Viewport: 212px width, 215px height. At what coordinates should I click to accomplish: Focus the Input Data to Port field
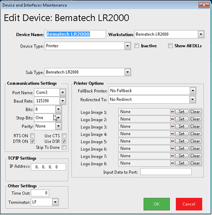click(166, 172)
